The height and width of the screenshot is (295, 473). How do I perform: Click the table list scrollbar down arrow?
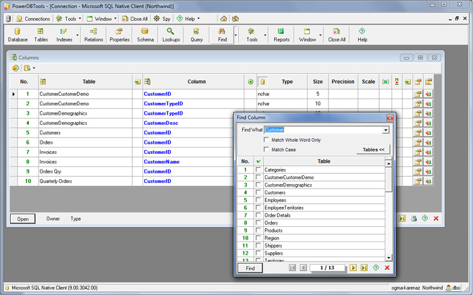tap(389, 257)
